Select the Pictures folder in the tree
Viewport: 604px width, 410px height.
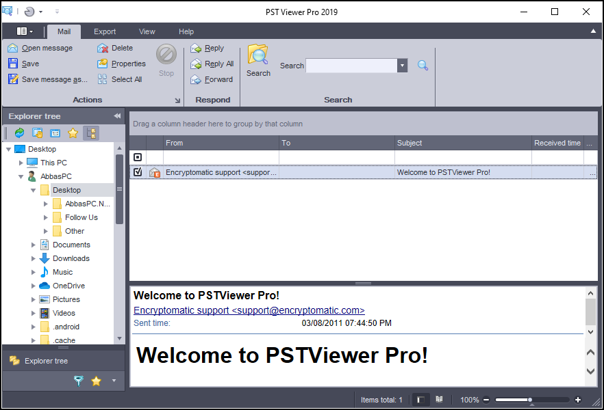[x=66, y=299]
